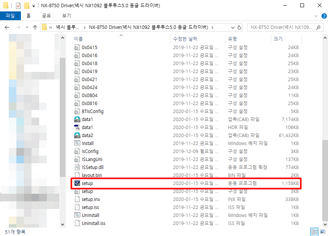Select the Uninstall.iss file name
The image size is (328, 236).
coord(94,223)
